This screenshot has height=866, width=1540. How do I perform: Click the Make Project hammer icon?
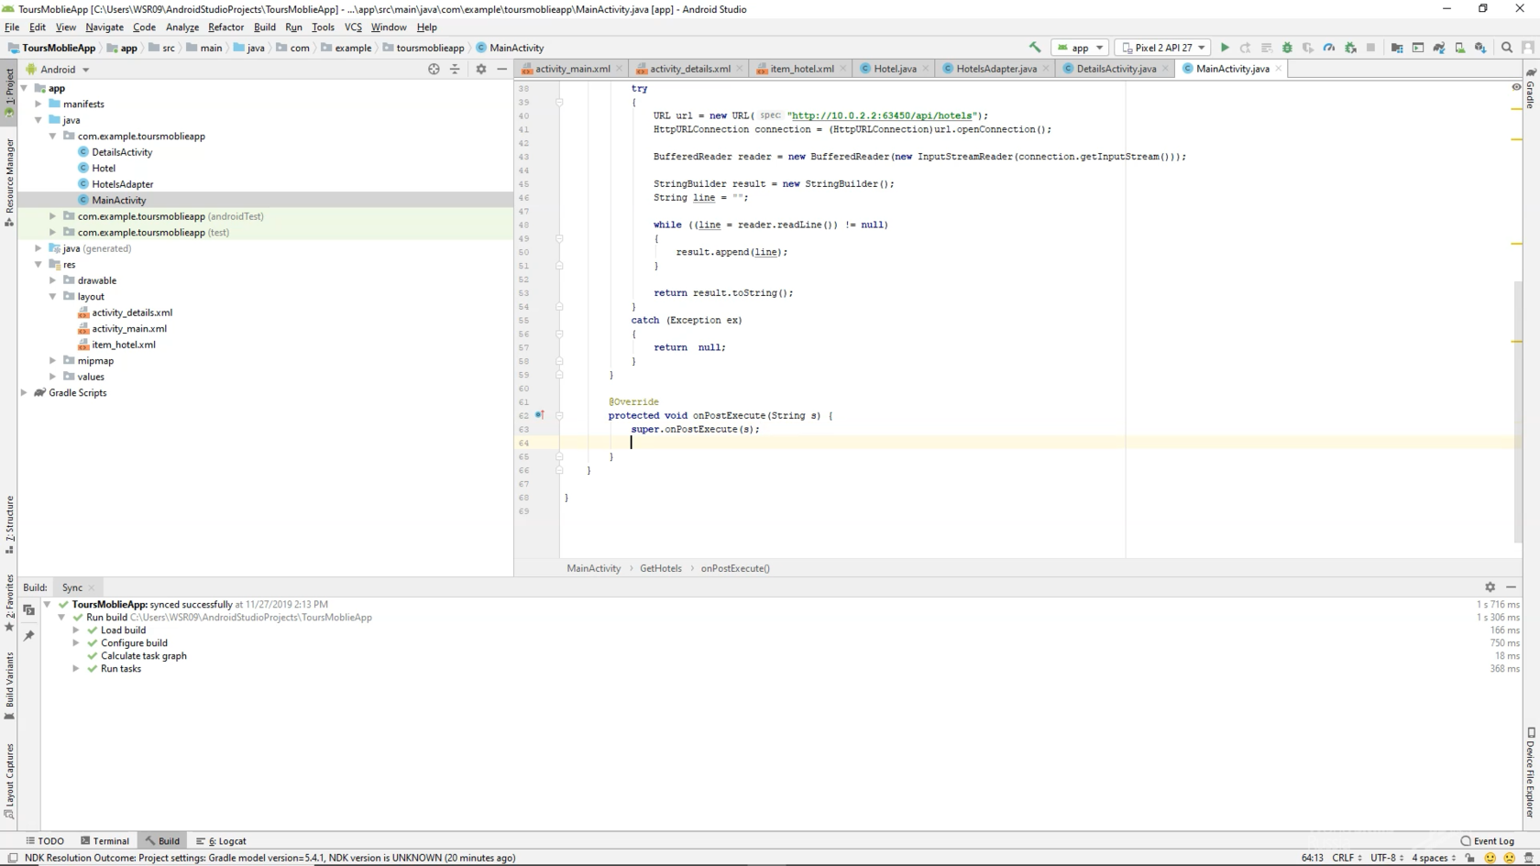point(1035,48)
